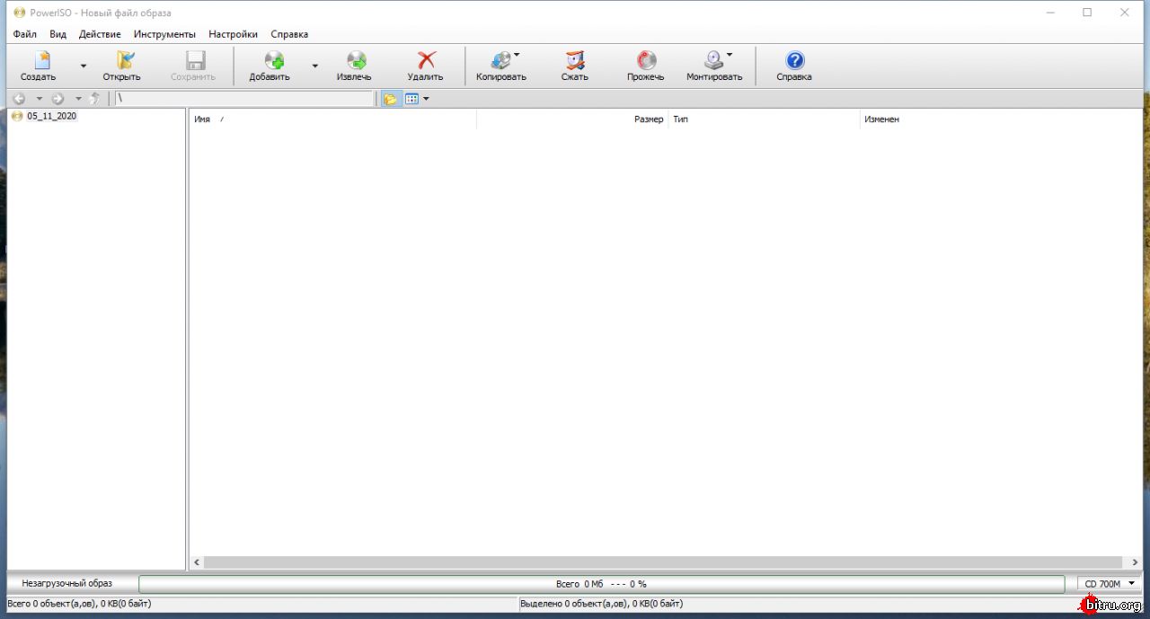Click the path address field

pos(244,99)
